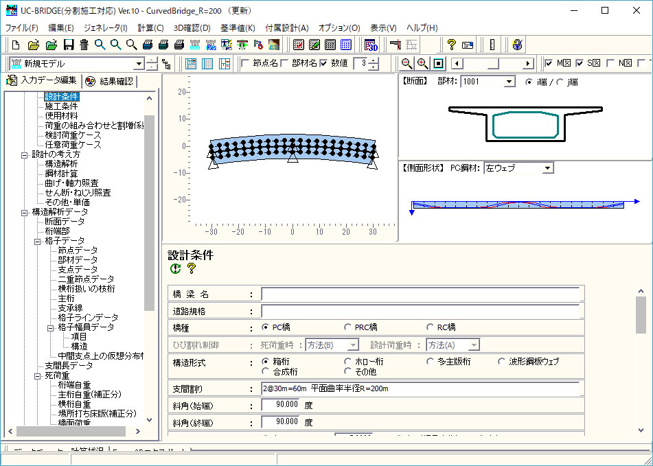Screen dimensions: 653x466
Task: Zoom out with the minus magnifier
Action: (x=407, y=64)
